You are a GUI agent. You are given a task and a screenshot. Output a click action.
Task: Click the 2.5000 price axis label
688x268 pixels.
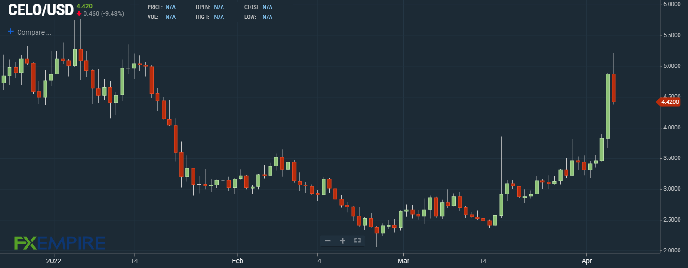[672, 220]
